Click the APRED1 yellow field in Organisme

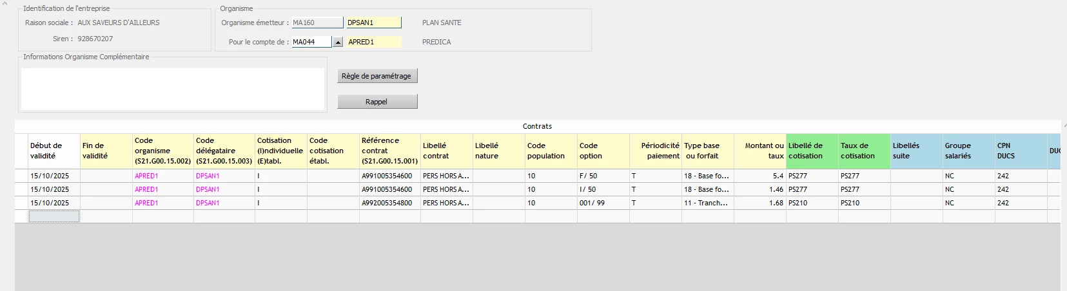374,42
